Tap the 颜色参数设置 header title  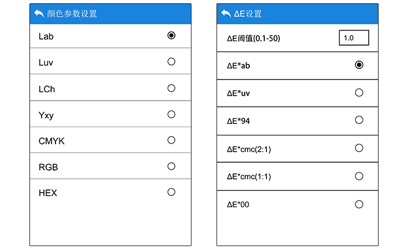73,14
